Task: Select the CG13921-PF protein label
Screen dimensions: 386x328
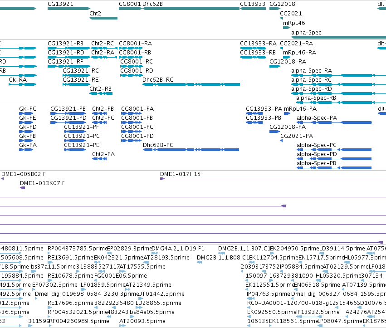Action: click(81, 127)
